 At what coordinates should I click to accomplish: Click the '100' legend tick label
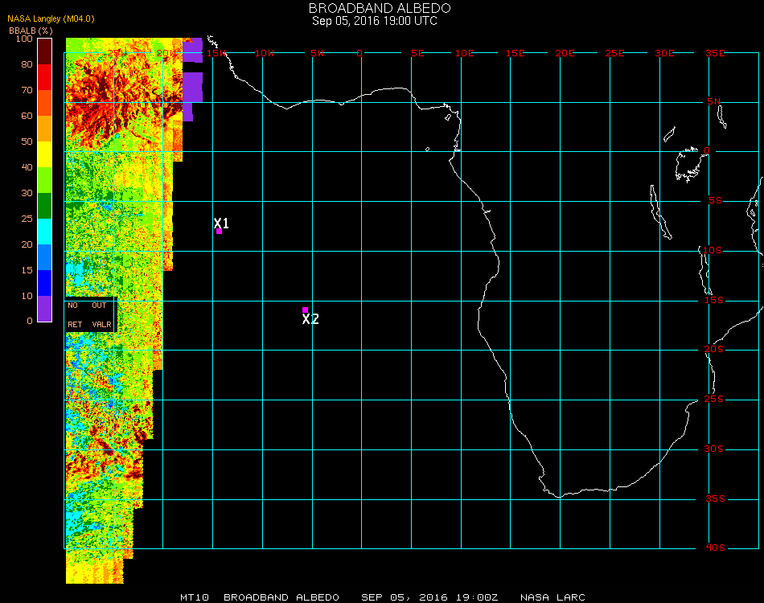(x=24, y=39)
